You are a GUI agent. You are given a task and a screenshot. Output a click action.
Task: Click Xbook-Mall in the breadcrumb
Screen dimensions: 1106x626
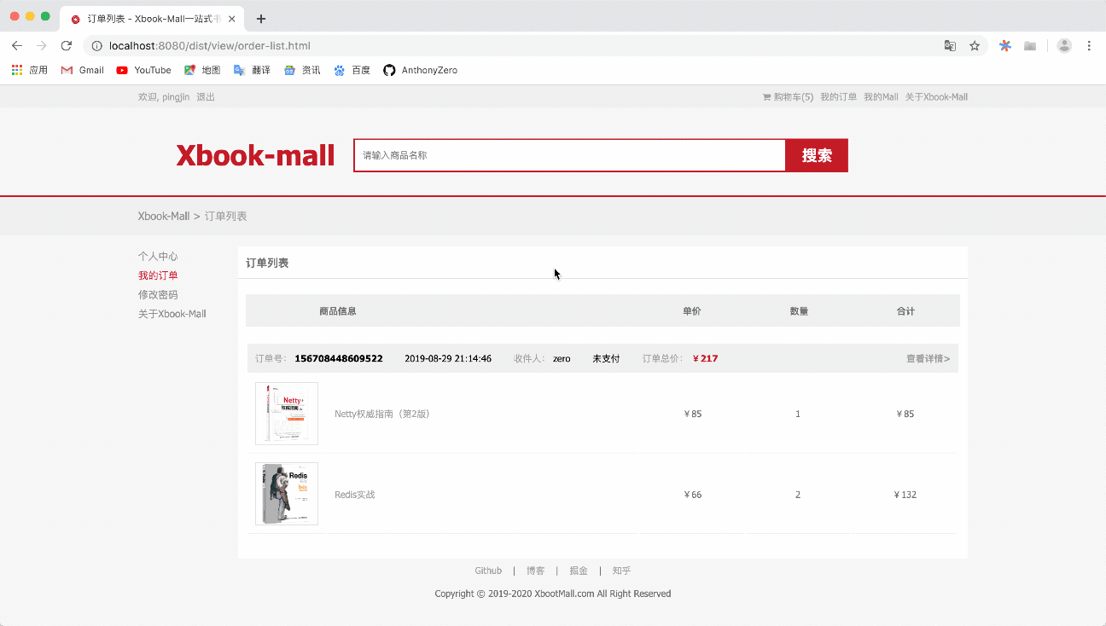click(x=164, y=217)
